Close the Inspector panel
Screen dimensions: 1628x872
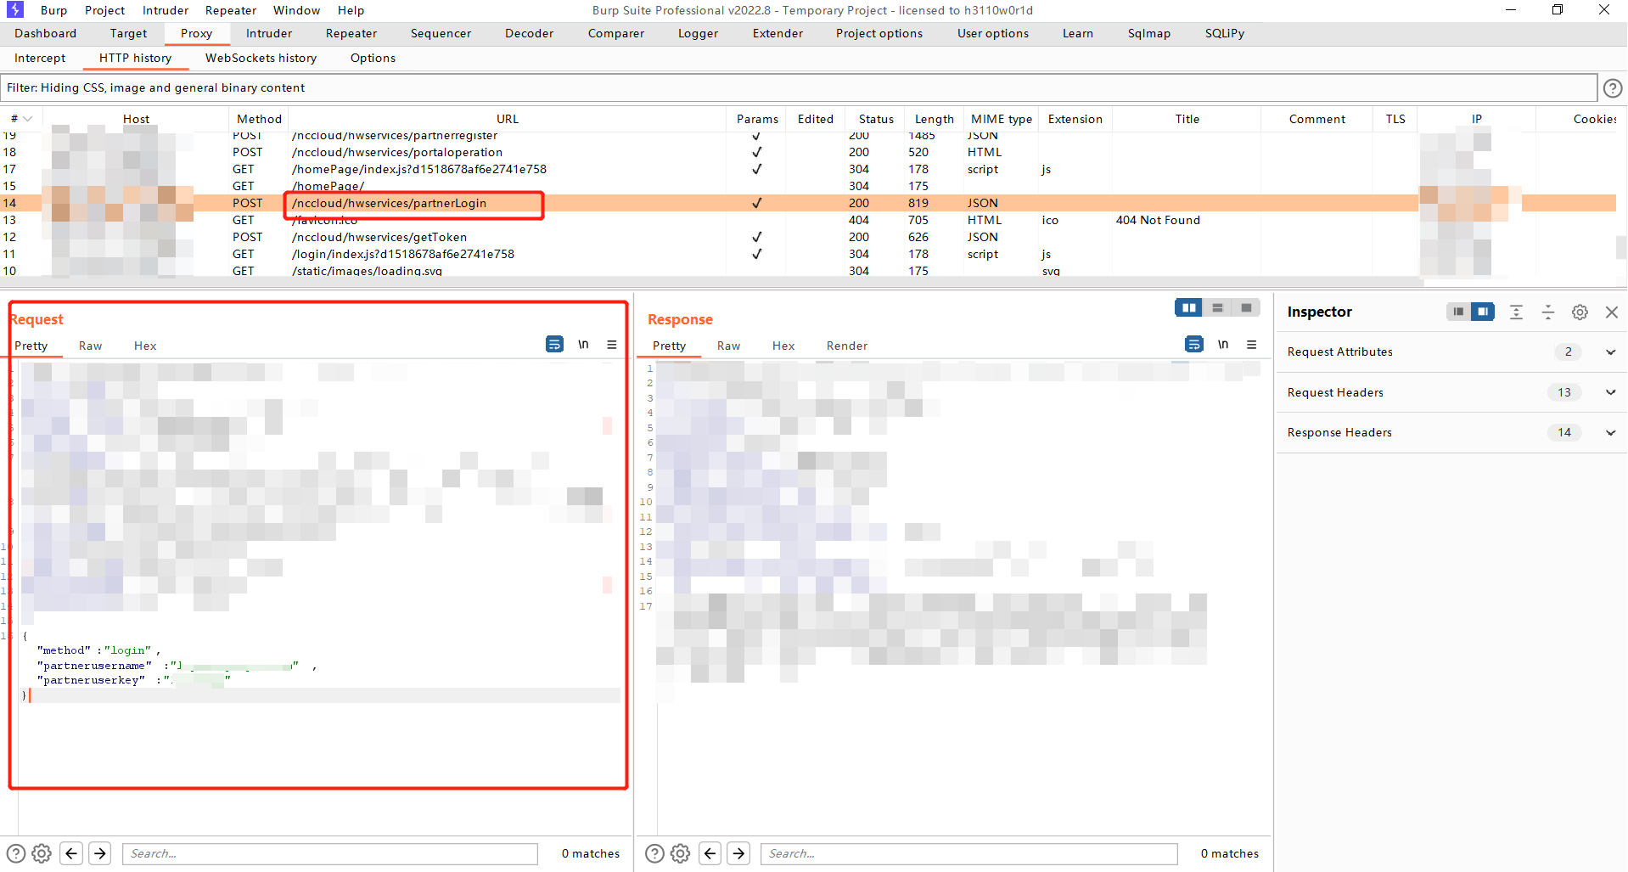pyautogui.click(x=1611, y=312)
